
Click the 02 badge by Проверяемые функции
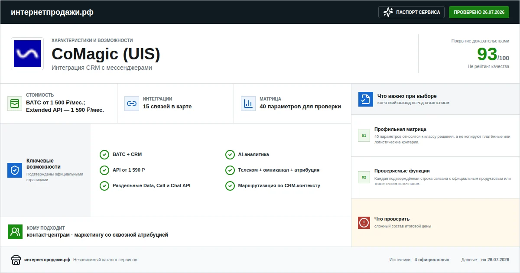coord(364,178)
